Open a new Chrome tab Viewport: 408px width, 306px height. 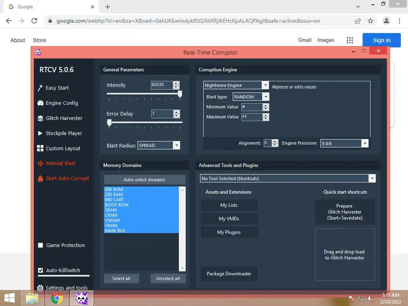coord(108,7)
